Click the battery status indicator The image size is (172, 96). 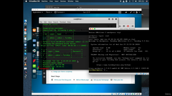pyautogui.click(x=141, y=1)
